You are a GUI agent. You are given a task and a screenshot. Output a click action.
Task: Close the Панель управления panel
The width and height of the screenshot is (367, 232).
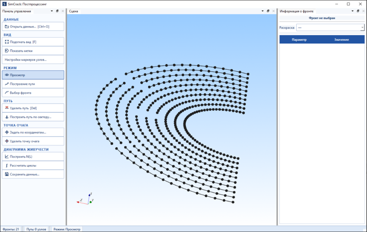pyautogui.click(x=63, y=11)
